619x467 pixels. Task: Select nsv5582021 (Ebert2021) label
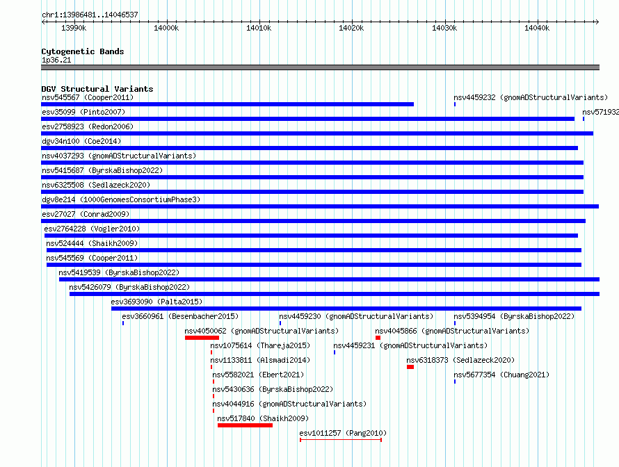pyautogui.click(x=258, y=375)
